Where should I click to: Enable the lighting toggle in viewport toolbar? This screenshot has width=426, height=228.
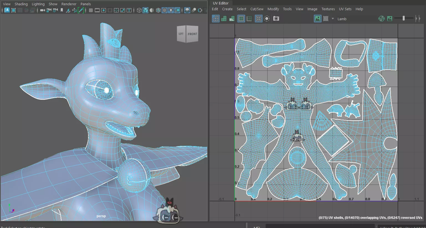171,10
